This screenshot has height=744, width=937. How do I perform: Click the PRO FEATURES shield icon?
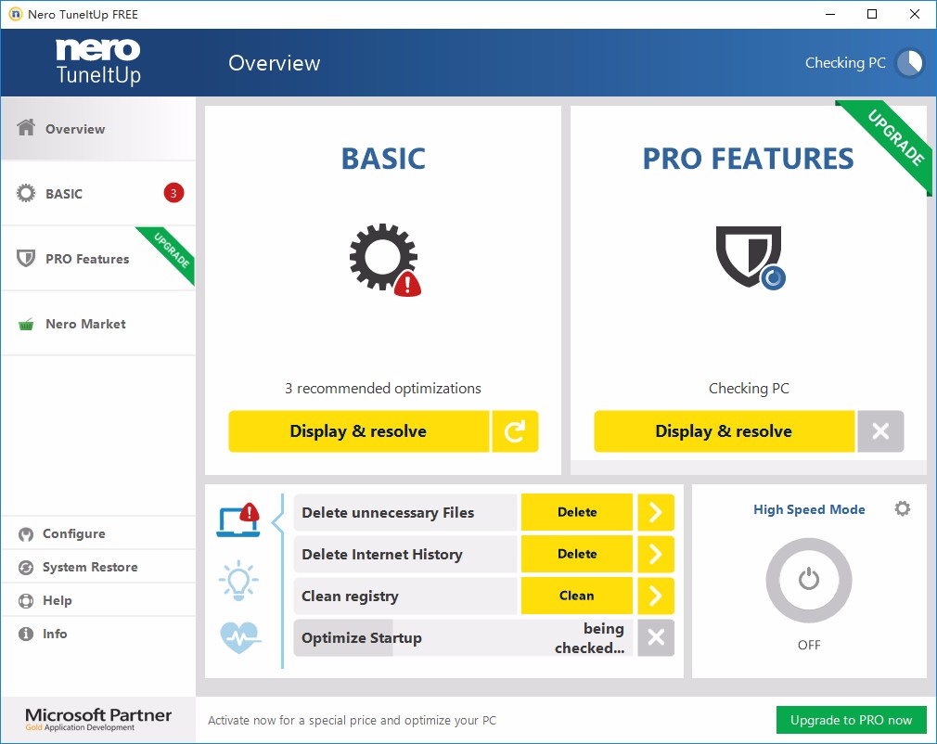tap(750, 258)
